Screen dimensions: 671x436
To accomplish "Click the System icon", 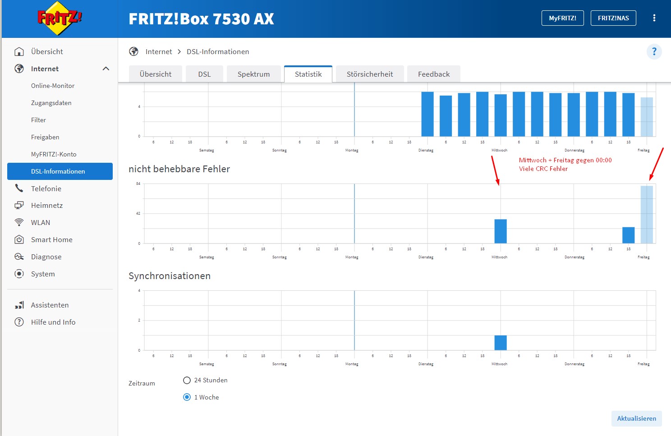I will point(19,274).
